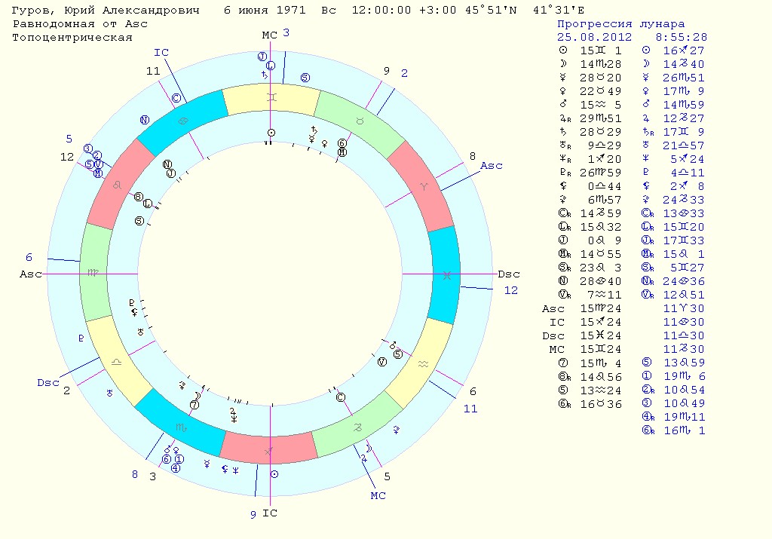Select the natal Uranus symbol in the Libra sector
772x539 pixels.
[x=140, y=332]
